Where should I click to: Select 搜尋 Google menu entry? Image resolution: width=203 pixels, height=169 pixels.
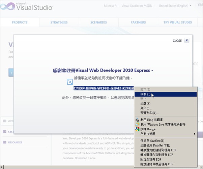pyautogui.click(x=166, y=129)
